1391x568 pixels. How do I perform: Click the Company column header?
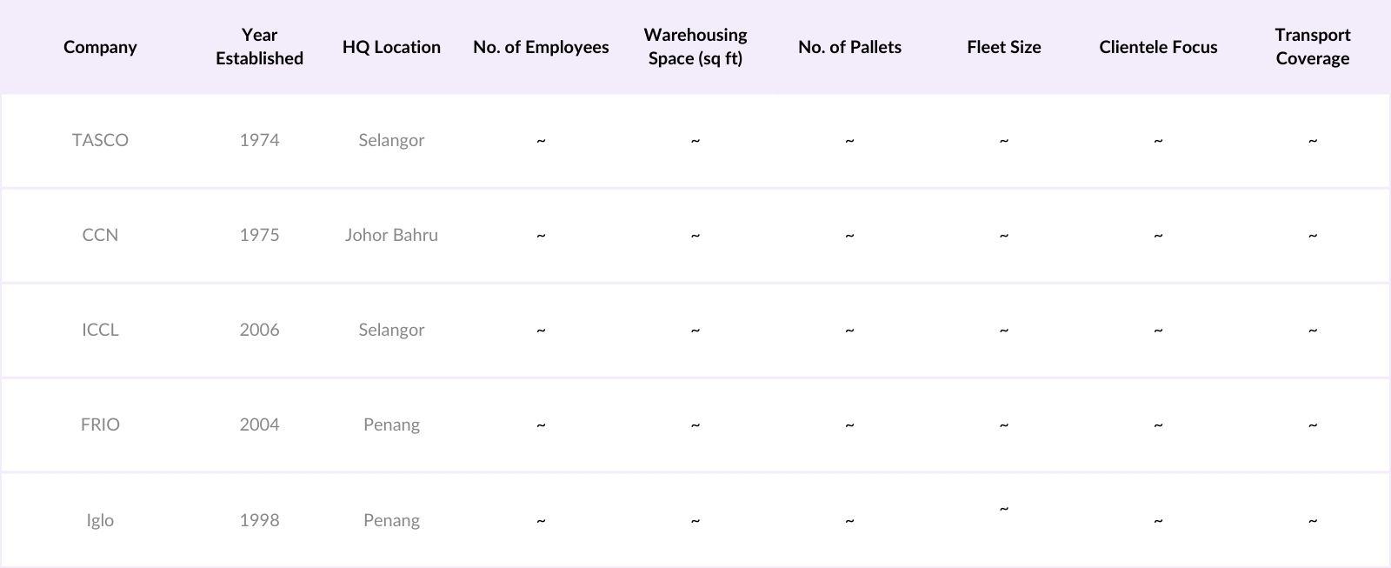100,47
